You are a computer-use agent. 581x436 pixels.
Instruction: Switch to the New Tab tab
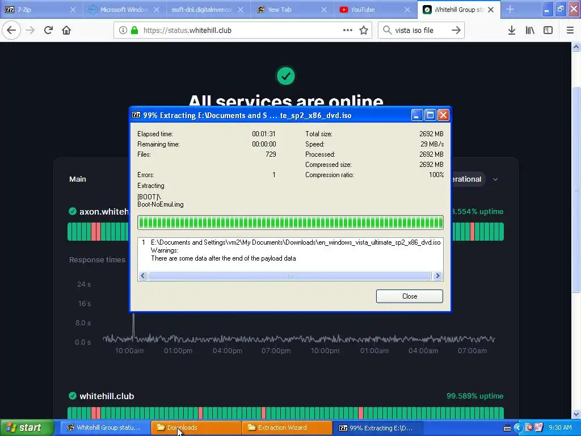pyautogui.click(x=291, y=10)
